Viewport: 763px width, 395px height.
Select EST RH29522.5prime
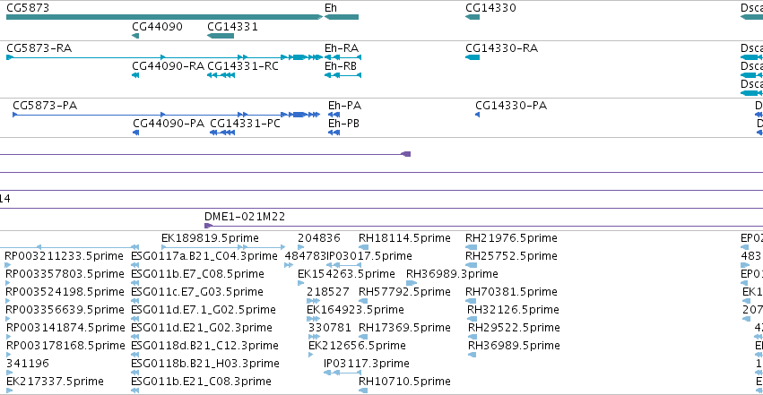point(514,328)
